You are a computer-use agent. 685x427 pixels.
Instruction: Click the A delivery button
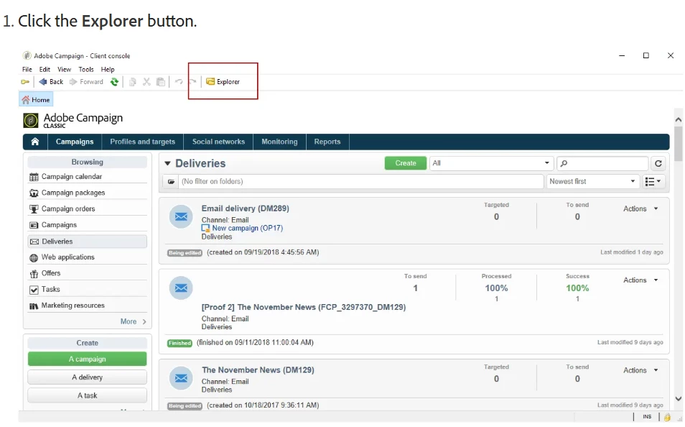(x=88, y=377)
